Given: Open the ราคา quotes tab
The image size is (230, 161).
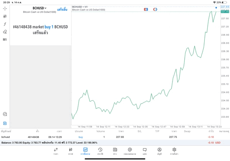Looking at the screenshot, I should pyautogui.click(x=56, y=151).
